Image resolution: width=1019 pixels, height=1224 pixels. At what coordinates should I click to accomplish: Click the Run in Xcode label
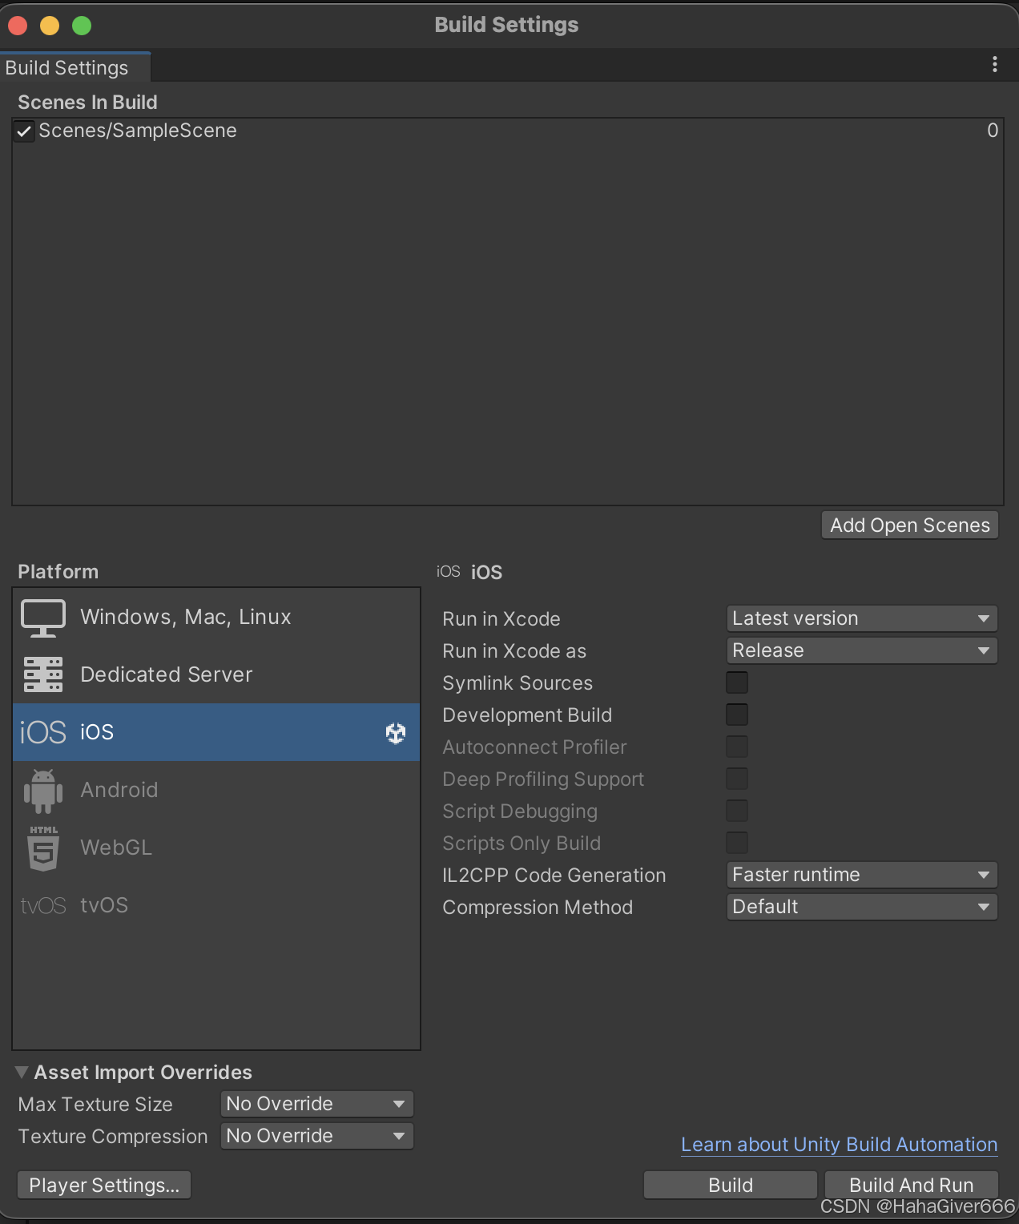501,619
